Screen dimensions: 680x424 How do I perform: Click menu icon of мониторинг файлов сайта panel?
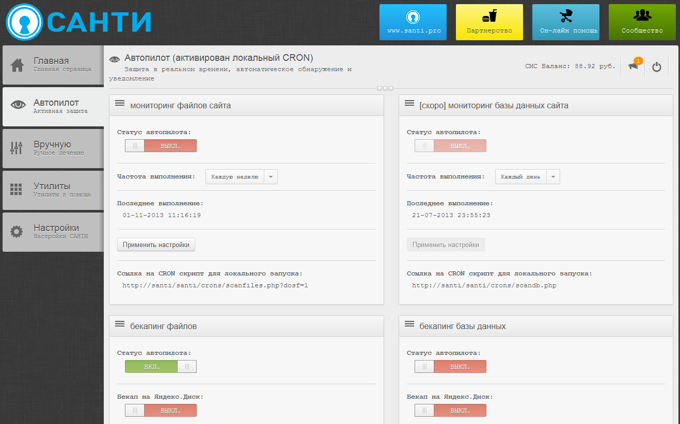[x=120, y=104]
